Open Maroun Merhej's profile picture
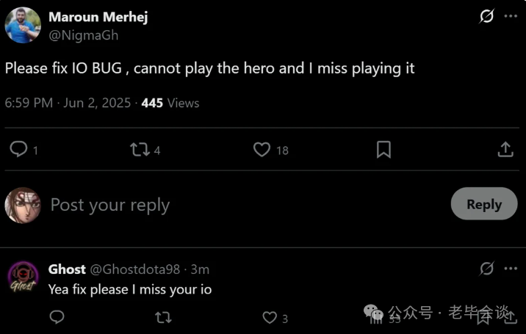526x334 pixels. click(x=23, y=25)
